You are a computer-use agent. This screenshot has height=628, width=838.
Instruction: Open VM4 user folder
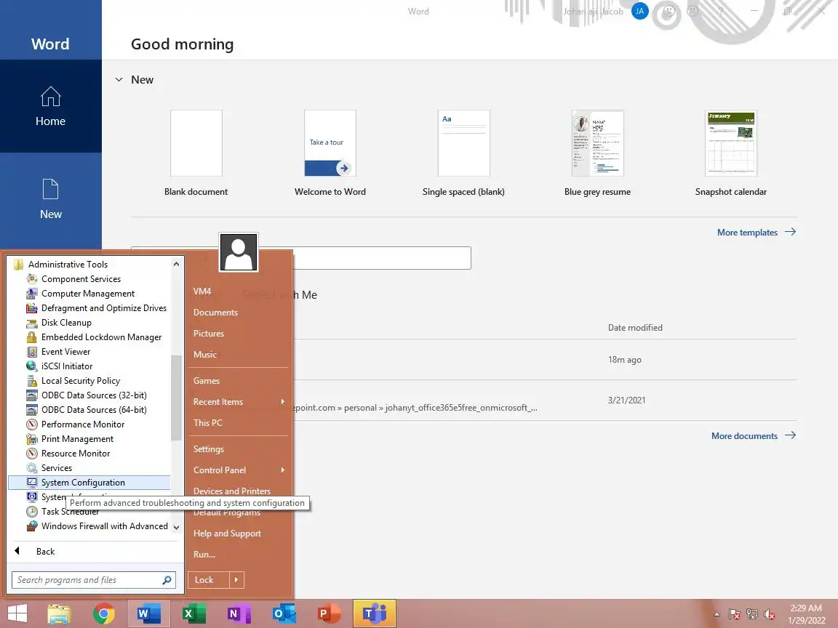coord(202,291)
